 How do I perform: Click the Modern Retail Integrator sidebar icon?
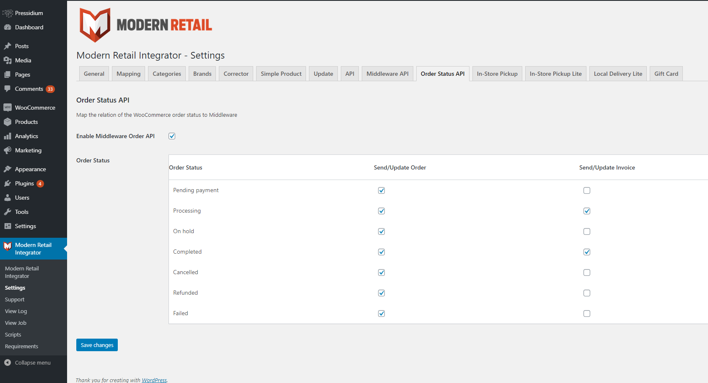8,246
